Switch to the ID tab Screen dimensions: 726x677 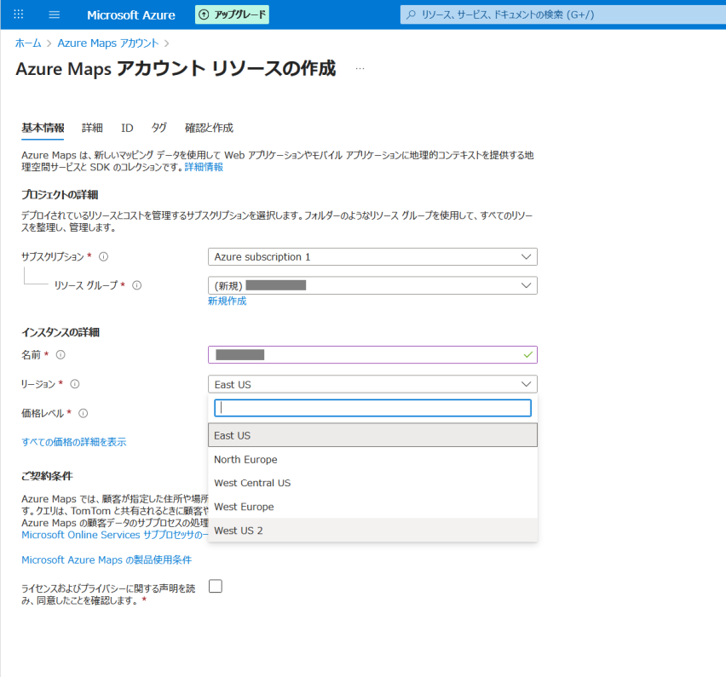pyautogui.click(x=127, y=128)
